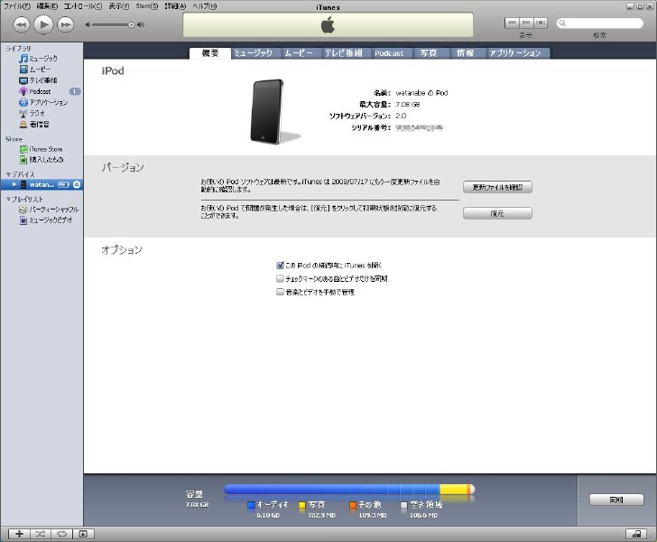Open the 詳細 menu

(x=175, y=6)
